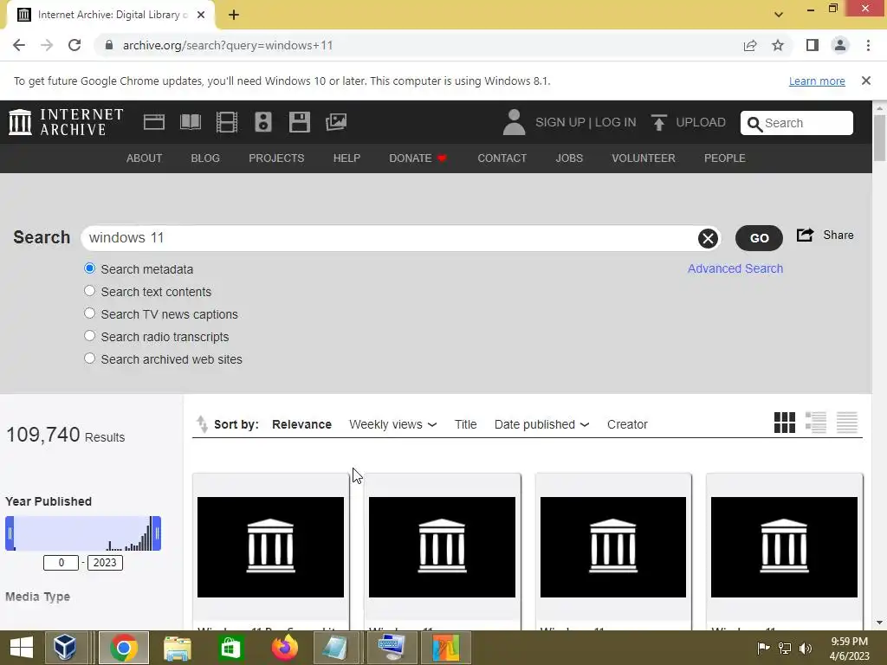Click the Share icon next to GO

(x=805, y=235)
